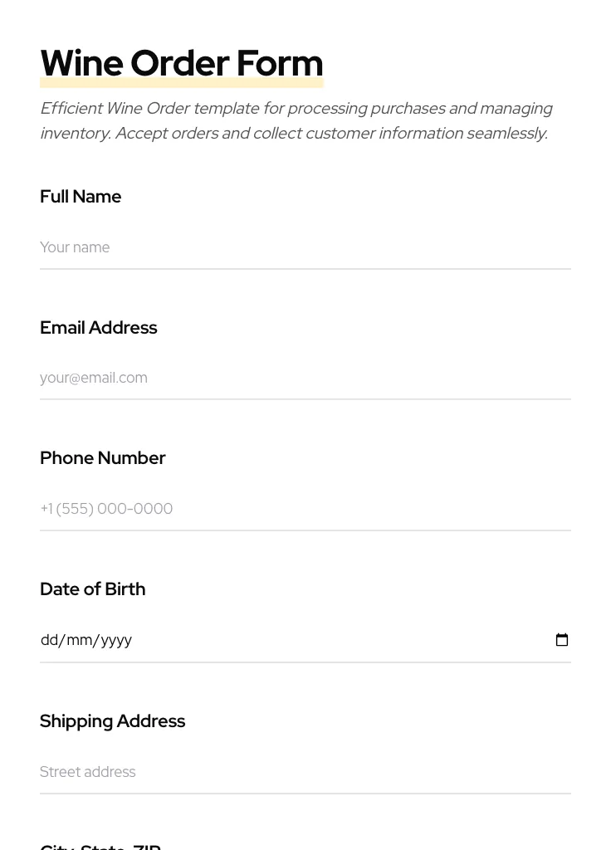611x850 pixels.
Task: Focus the Email Address text box
Action: pyautogui.click(x=305, y=378)
